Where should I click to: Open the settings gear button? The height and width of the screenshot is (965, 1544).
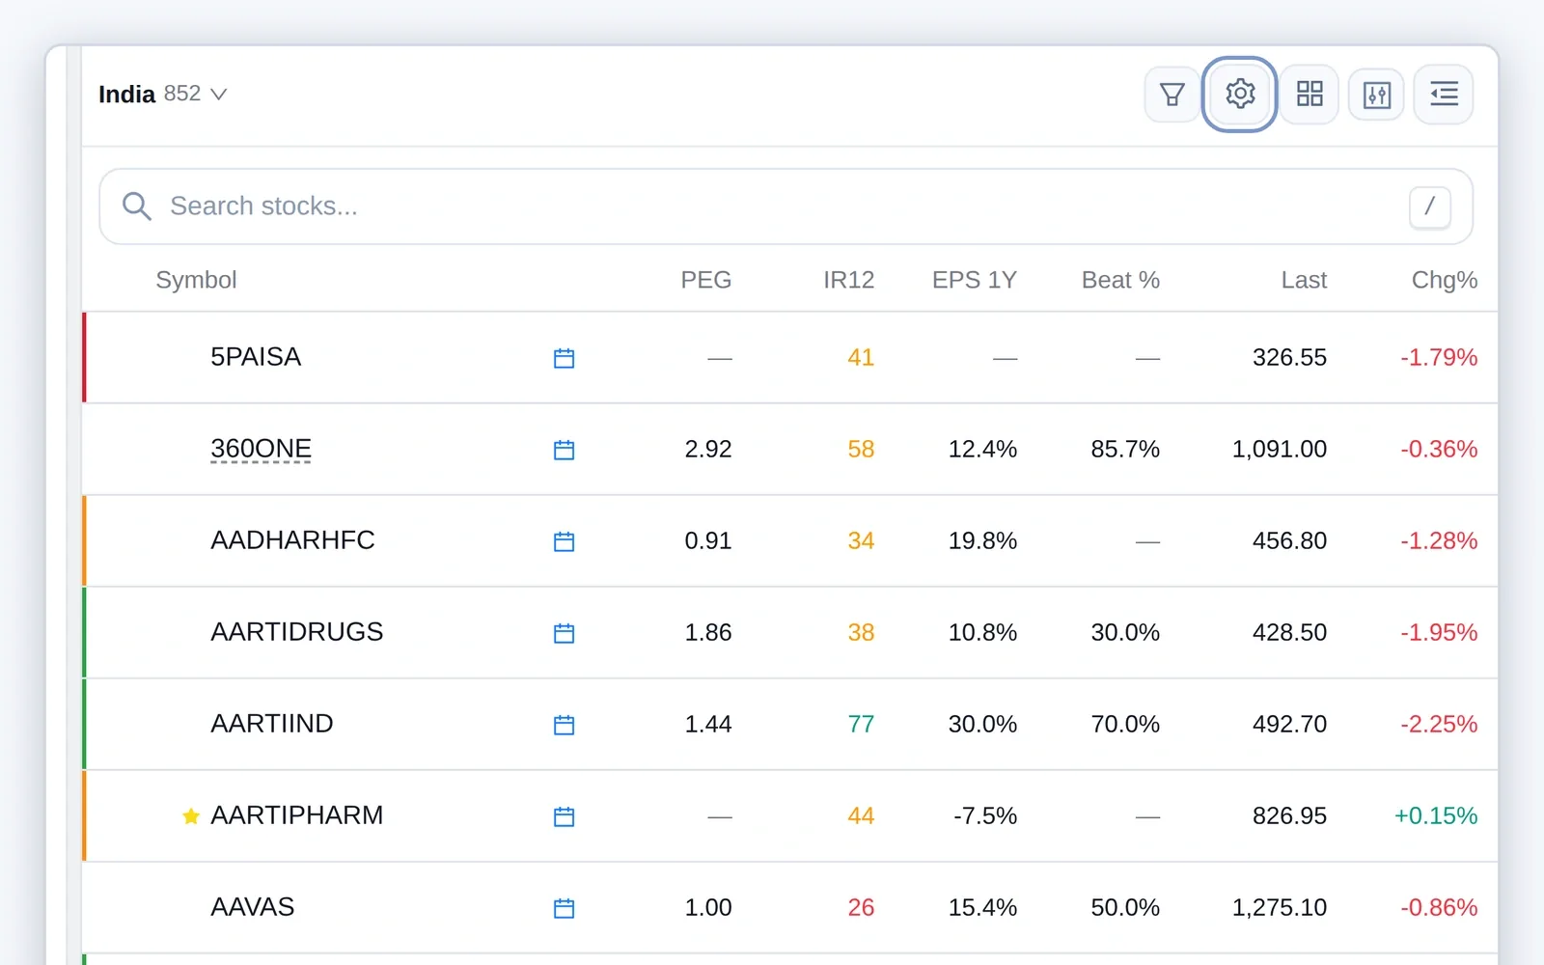(1240, 95)
